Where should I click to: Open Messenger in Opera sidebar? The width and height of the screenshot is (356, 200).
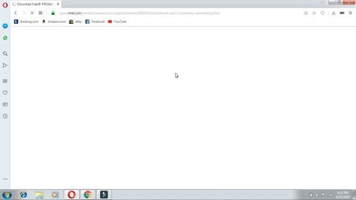(x=5, y=26)
